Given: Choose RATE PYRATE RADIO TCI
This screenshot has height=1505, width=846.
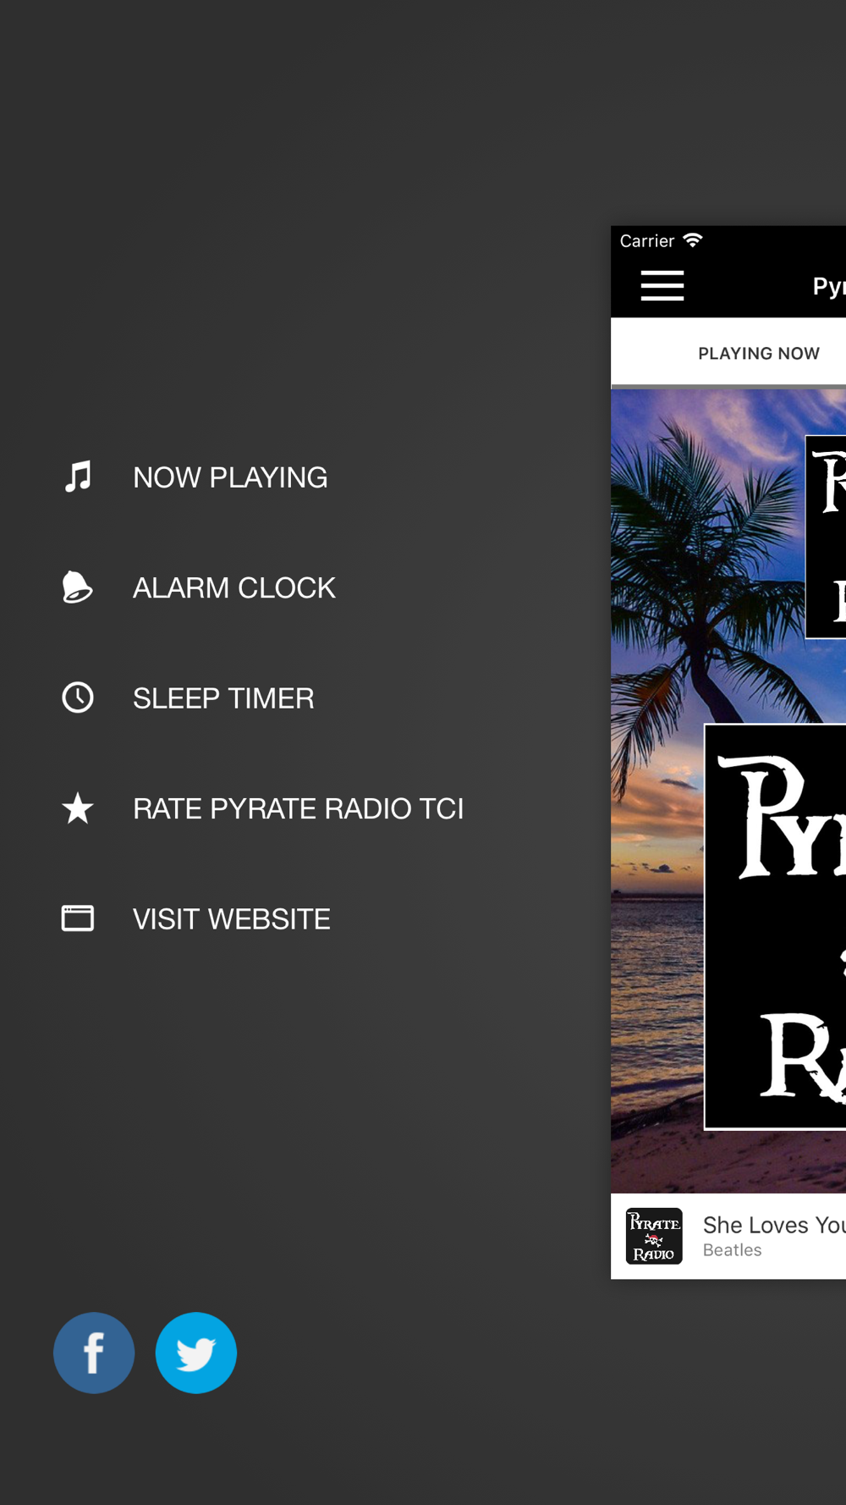Looking at the screenshot, I should tap(299, 808).
